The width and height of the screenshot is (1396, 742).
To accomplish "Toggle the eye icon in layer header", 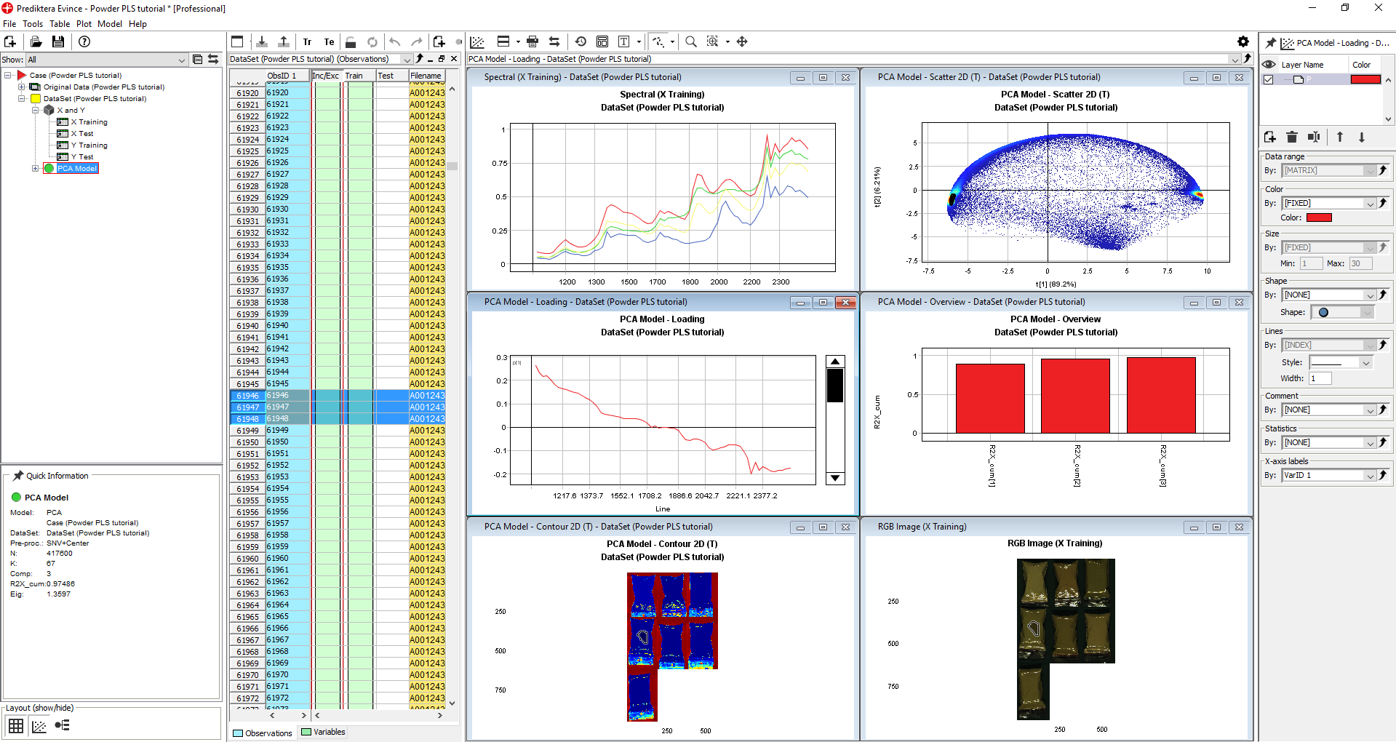I will coord(1269,65).
